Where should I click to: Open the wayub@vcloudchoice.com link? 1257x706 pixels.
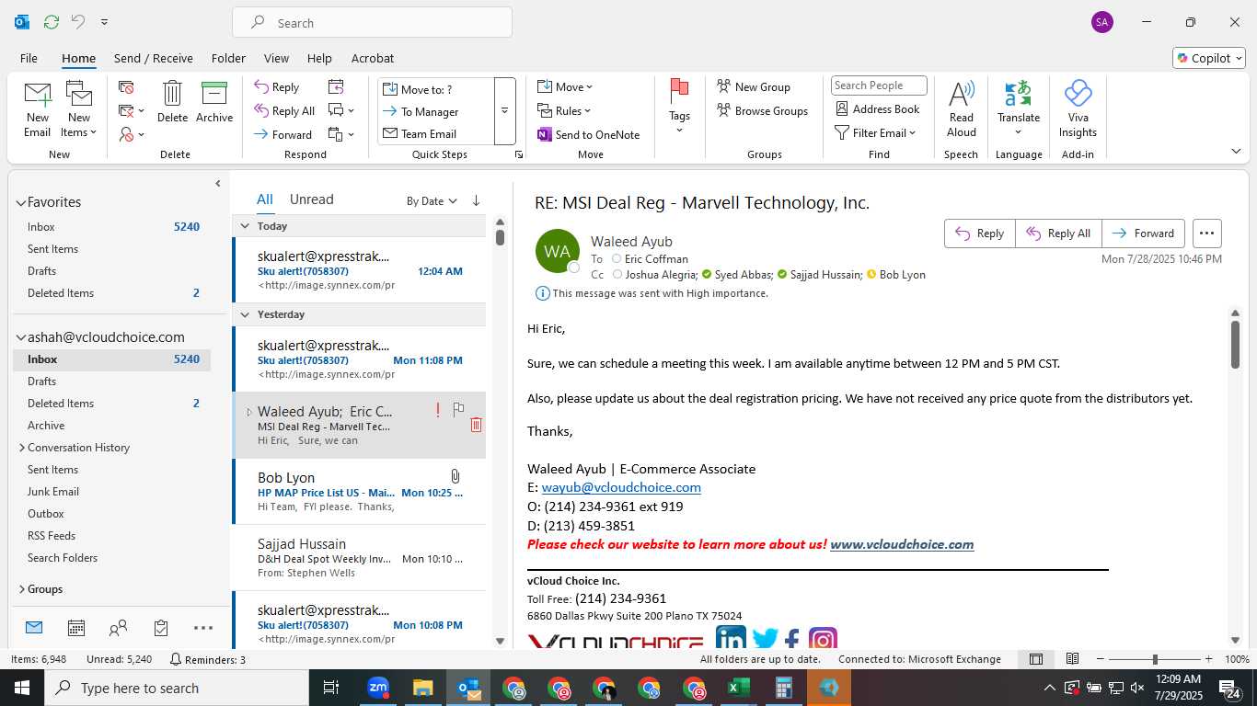tap(621, 487)
